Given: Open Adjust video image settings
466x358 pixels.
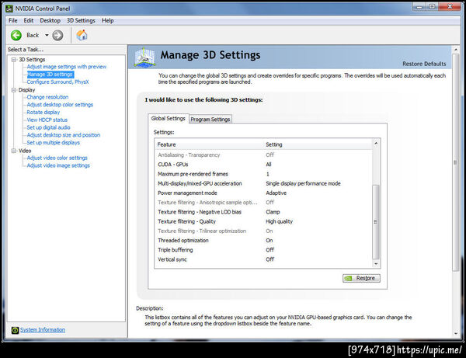Looking at the screenshot, I should [x=58, y=165].
